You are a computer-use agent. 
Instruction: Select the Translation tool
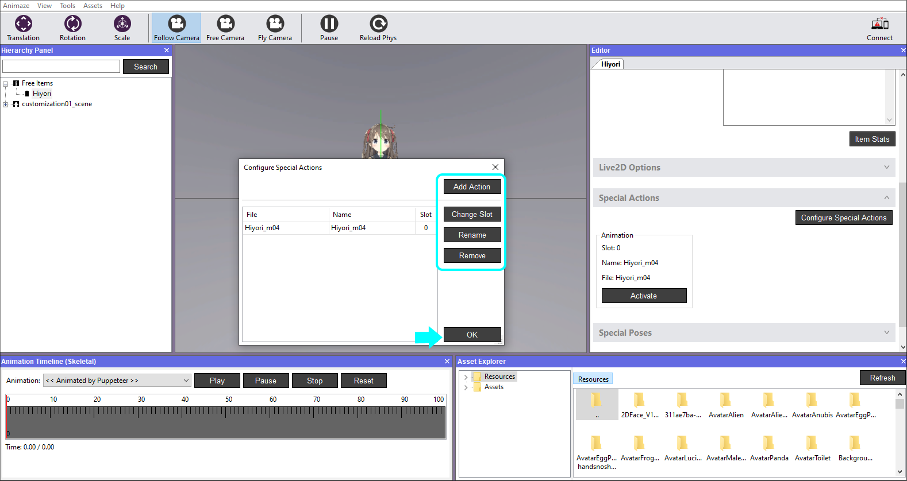tap(24, 28)
